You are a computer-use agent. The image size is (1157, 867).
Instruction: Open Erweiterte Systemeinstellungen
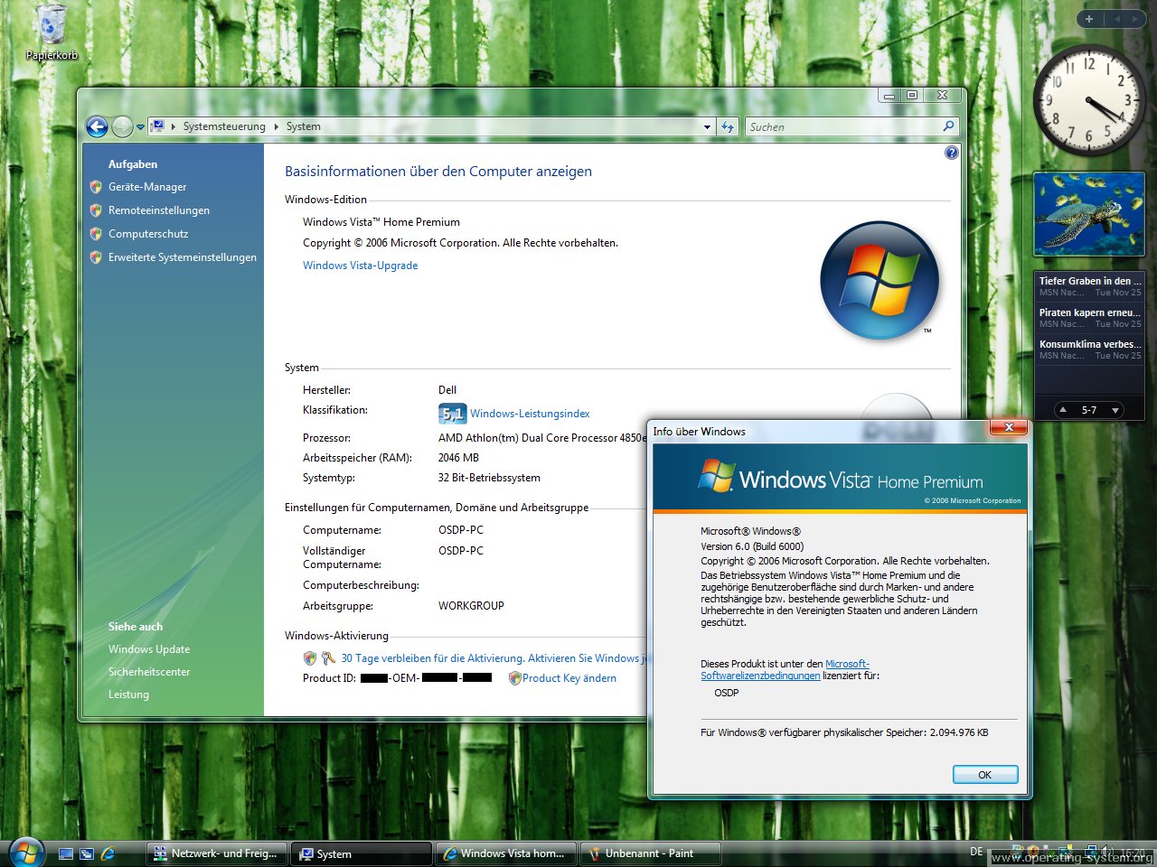pos(183,256)
